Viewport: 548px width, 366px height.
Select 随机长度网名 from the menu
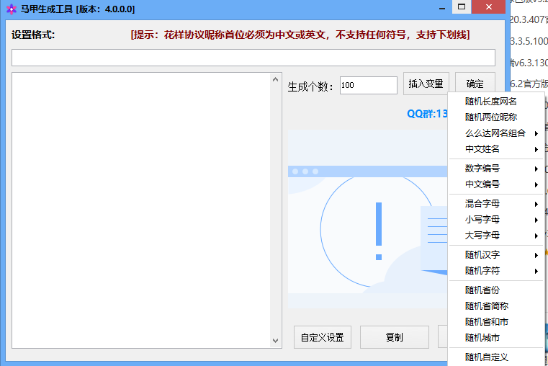491,102
